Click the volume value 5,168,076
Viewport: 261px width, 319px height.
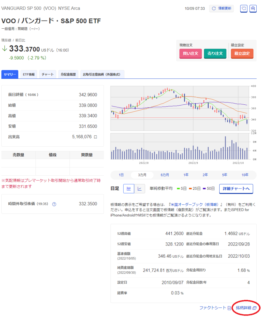[82, 137]
